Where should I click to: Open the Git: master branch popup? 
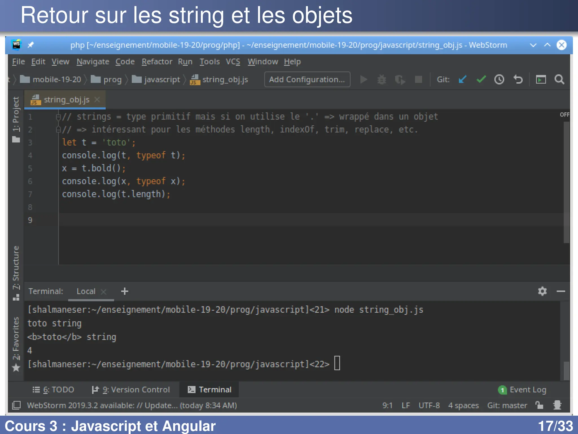(x=507, y=405)
